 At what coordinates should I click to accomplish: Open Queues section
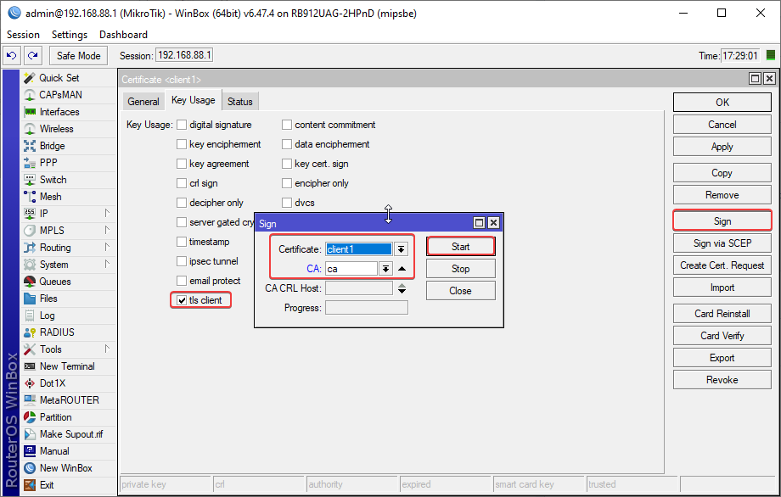point(55,282)
